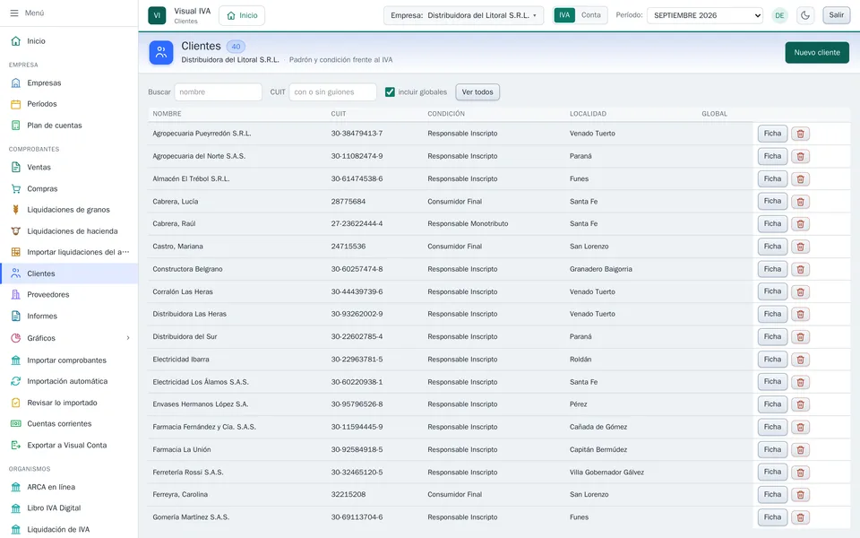Click the Salir button
Viewport: 860px width, 538px height.
click(837, 15)
